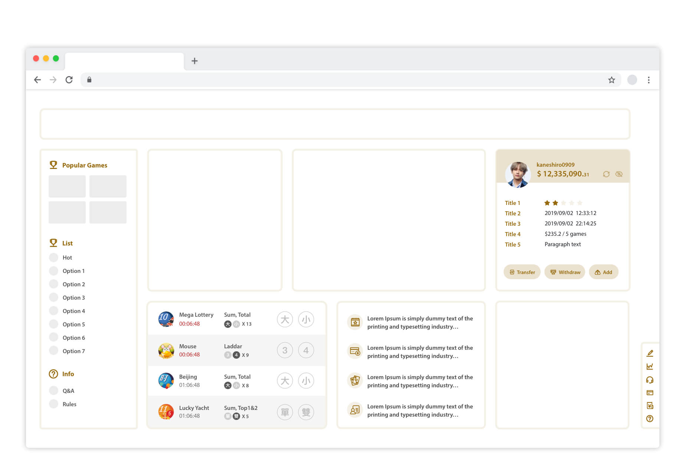Viewport: 688px width, 453px height.
Task: Click the username kaneshiro0909
Action: point(556,164)
